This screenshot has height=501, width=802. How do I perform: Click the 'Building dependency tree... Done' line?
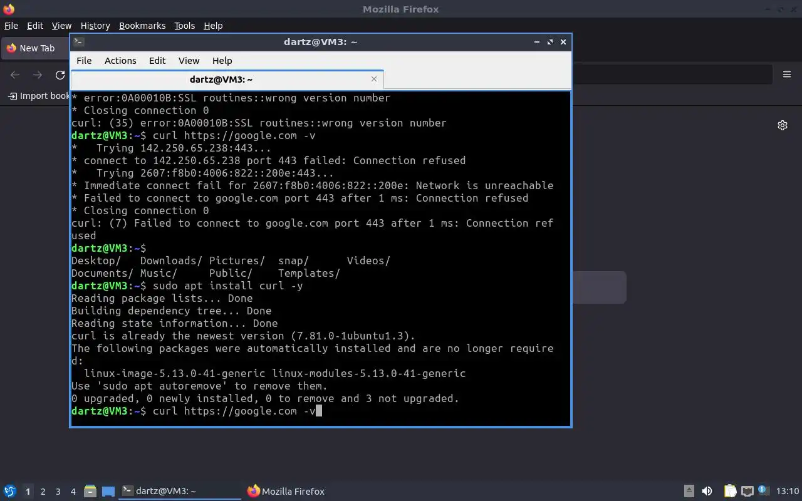coord(171,311)
